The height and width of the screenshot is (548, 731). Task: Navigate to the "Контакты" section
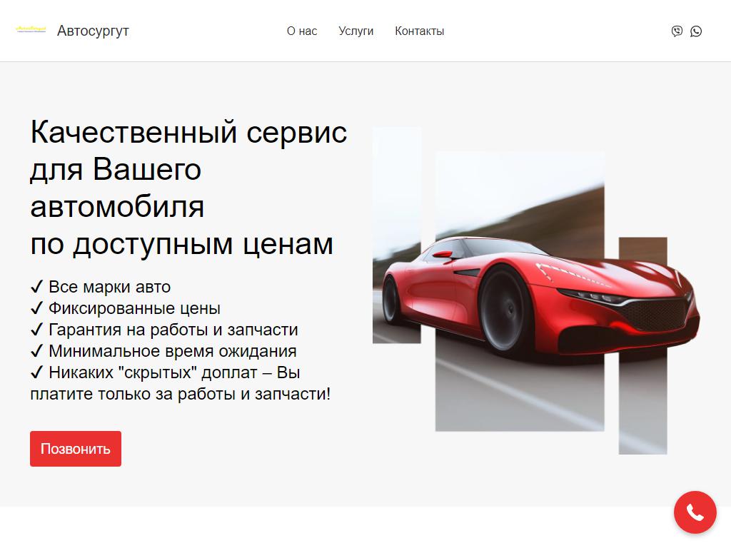(419, 31)
